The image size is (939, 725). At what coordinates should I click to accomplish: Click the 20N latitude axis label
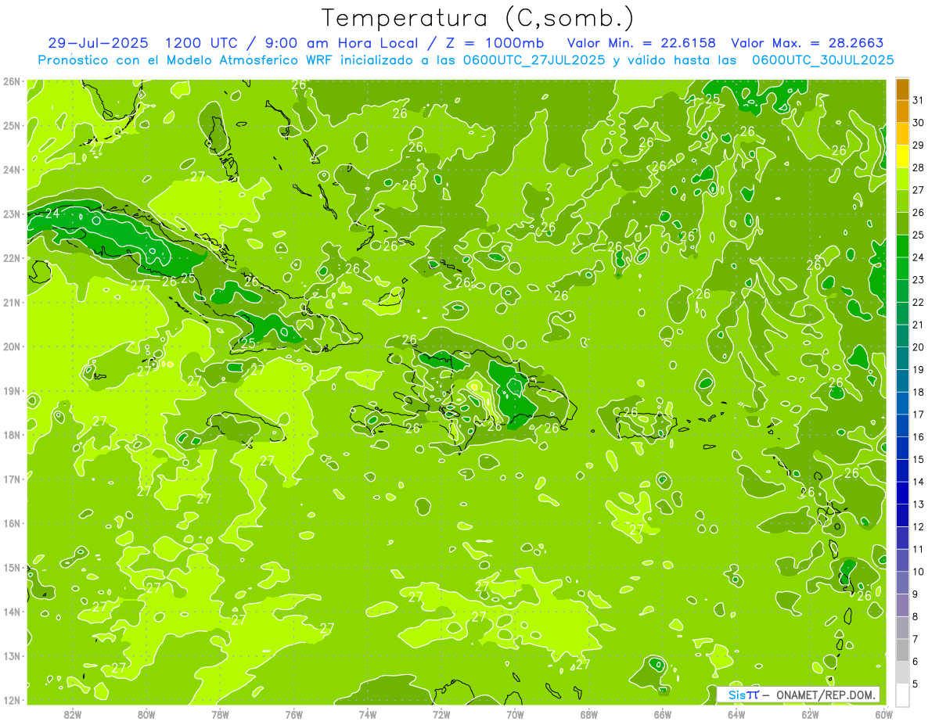[12, 346]
